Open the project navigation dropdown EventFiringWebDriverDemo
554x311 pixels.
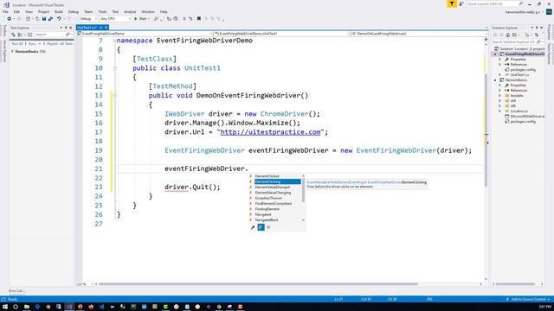click(145, 34)
